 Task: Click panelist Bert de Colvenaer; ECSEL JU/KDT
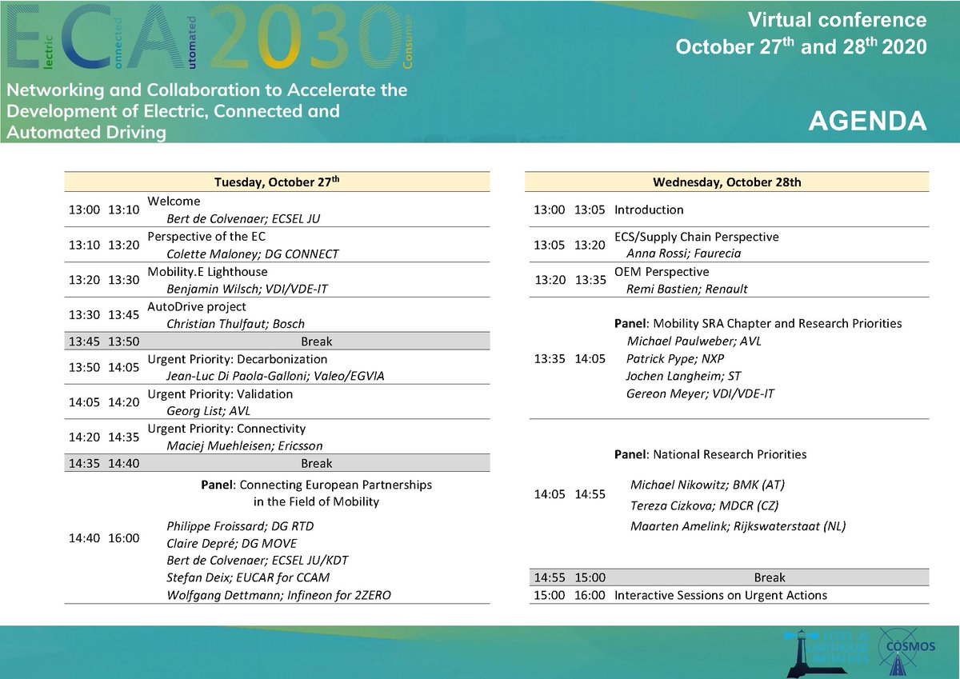click(x=257, y=561)
